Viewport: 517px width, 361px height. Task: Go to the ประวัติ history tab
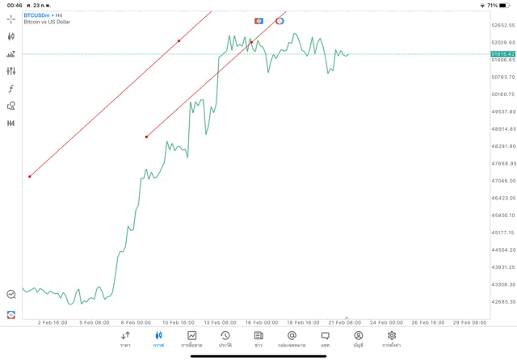(225, 339)
